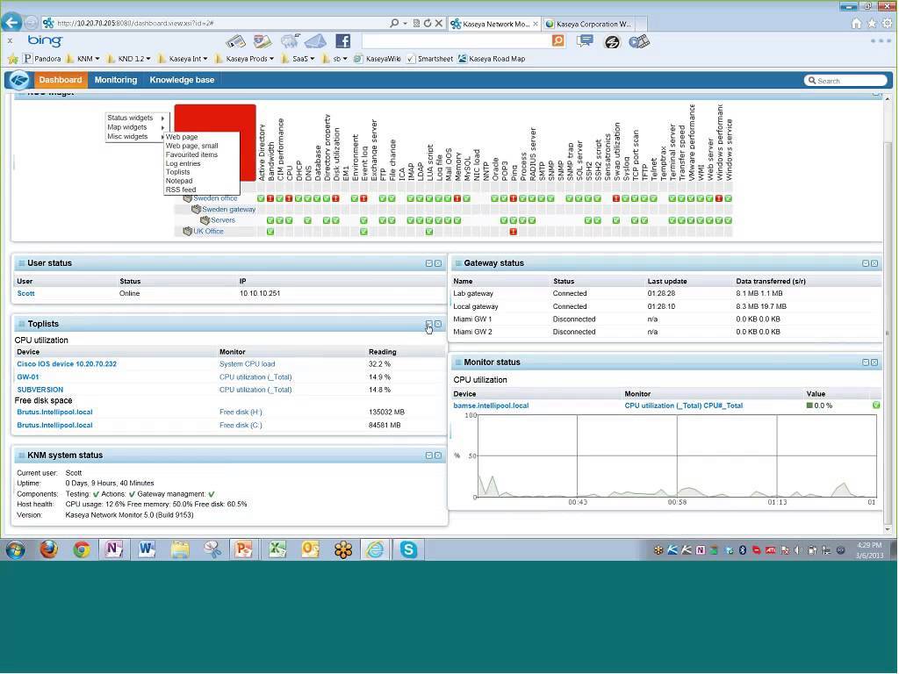Click the Kaseya logo beside the Dashboard tab
Image resolution: width=899 pixels, height=674 pixels.
point(18,80)
